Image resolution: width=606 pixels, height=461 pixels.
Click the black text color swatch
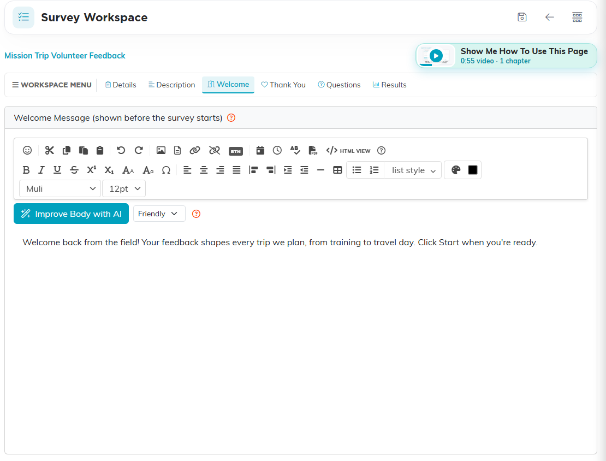coord(473,170)
